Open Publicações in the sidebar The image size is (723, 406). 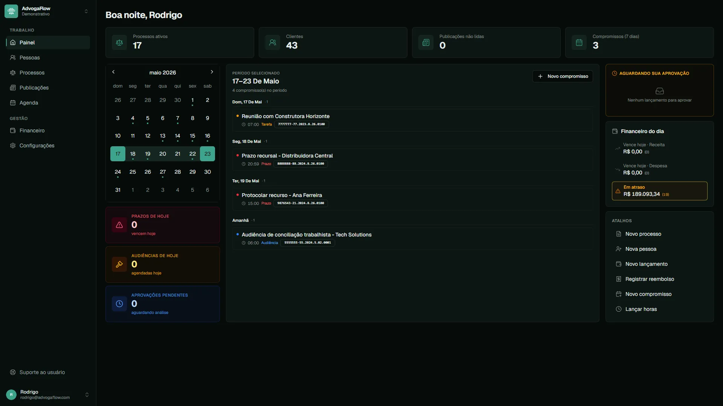point(48,88)
